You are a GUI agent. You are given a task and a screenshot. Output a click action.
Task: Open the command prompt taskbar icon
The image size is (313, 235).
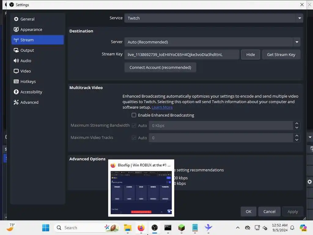click(168, 228)
